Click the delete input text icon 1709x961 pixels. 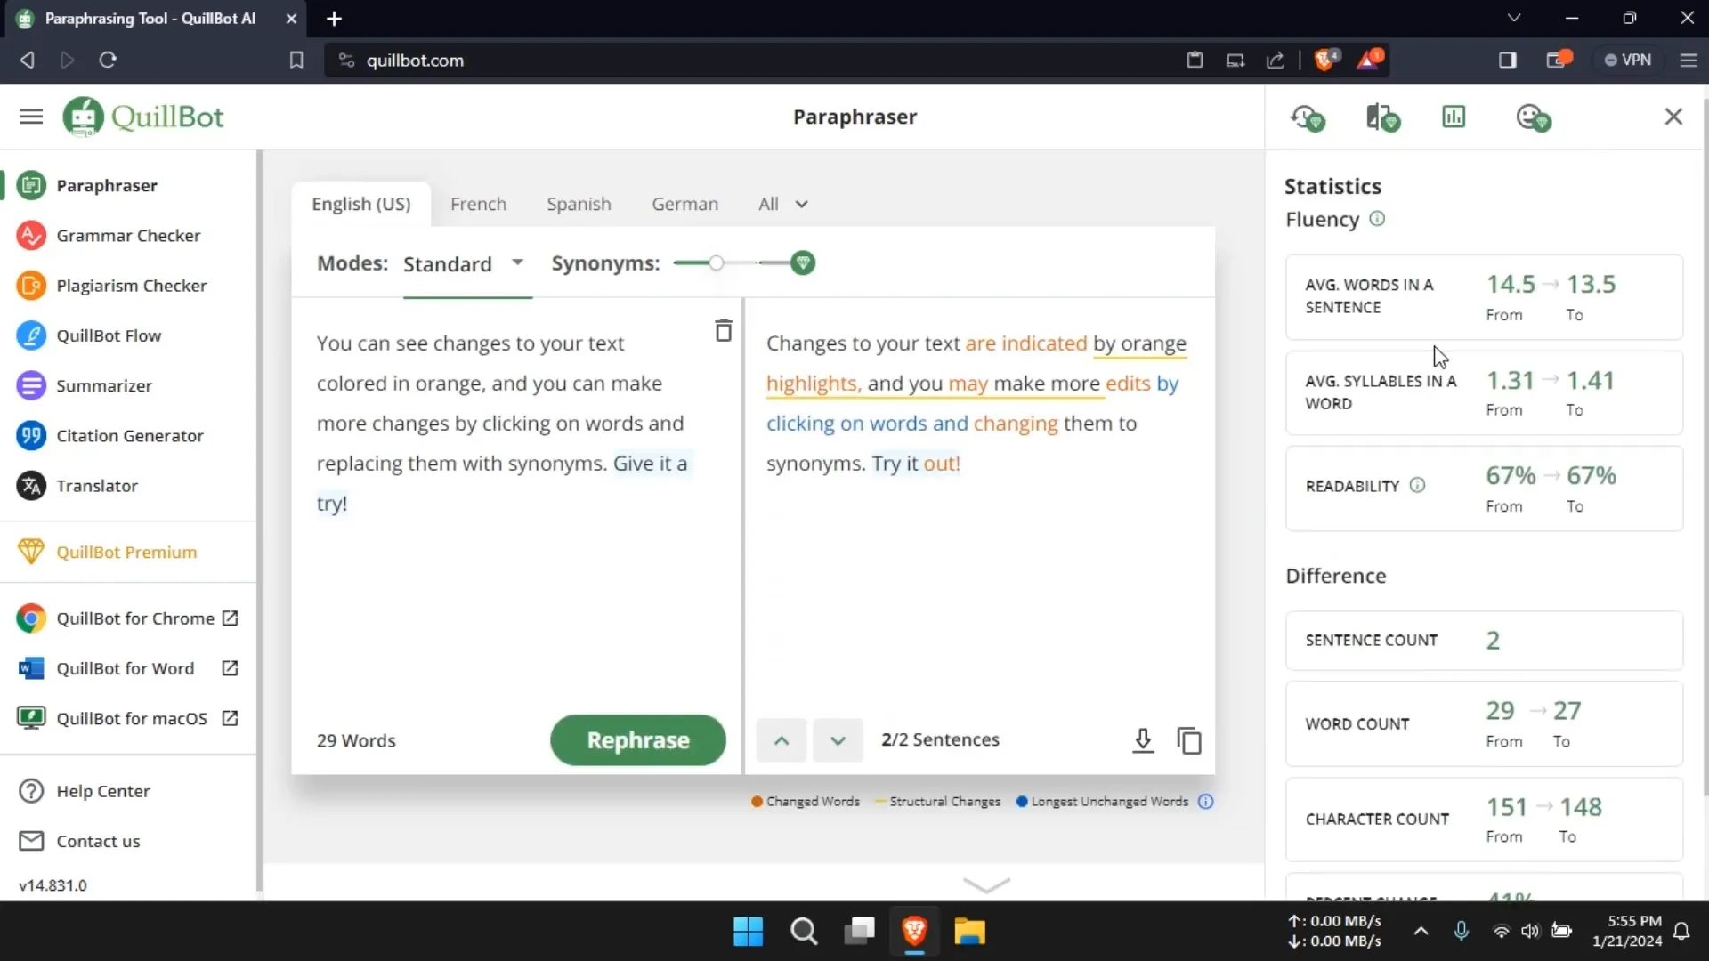[x=725, y=331]
